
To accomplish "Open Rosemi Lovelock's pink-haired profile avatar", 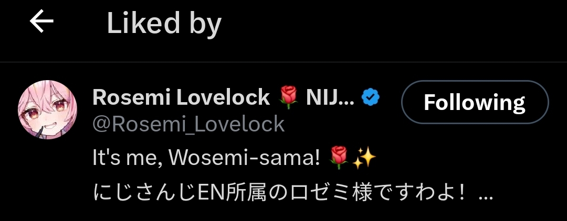I will click(47, 109).
